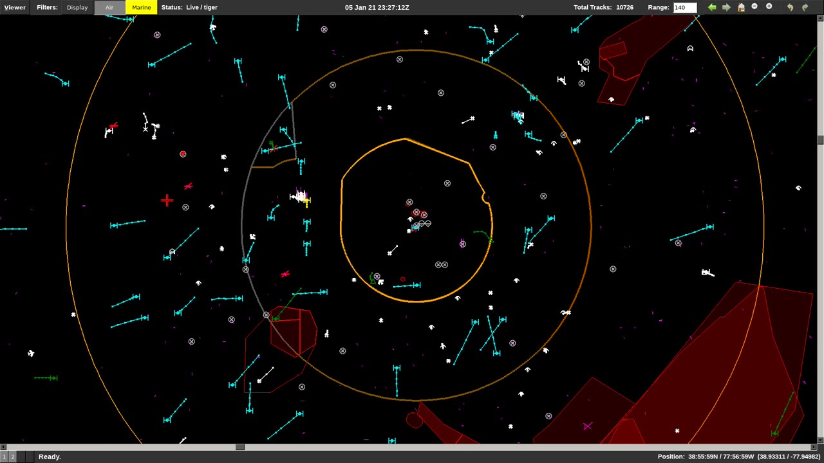Zoom in with the plus icon
824x463 pixels.
[x=769, y=6]
